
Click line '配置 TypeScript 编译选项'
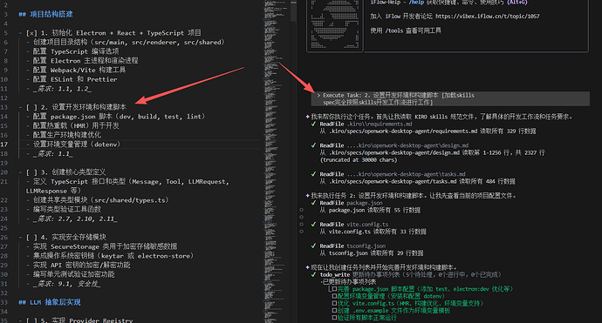point(76,51)
